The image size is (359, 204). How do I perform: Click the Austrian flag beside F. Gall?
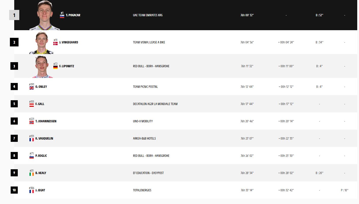coord(31,105)
